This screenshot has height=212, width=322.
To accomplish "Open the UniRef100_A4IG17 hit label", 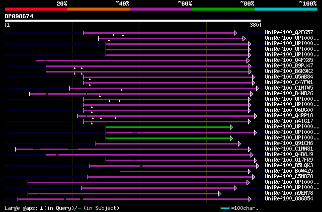I will (289, 121).
